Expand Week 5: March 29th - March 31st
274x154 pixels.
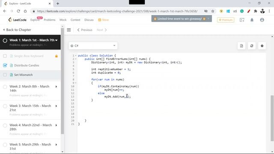click(x=56, y=145)
